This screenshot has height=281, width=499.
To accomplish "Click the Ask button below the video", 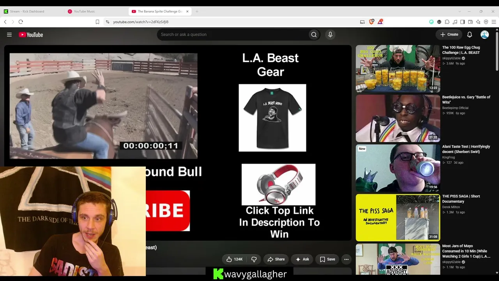I will [302, 259].
